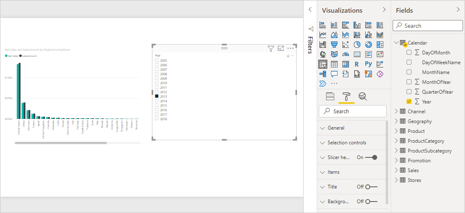
Task: Expand the Channel table
Action: 396,111
